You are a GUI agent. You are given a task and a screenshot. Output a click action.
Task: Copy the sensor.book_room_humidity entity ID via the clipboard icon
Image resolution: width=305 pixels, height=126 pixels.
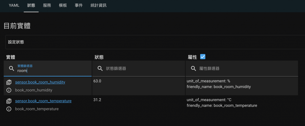click(x=9, y=82)
